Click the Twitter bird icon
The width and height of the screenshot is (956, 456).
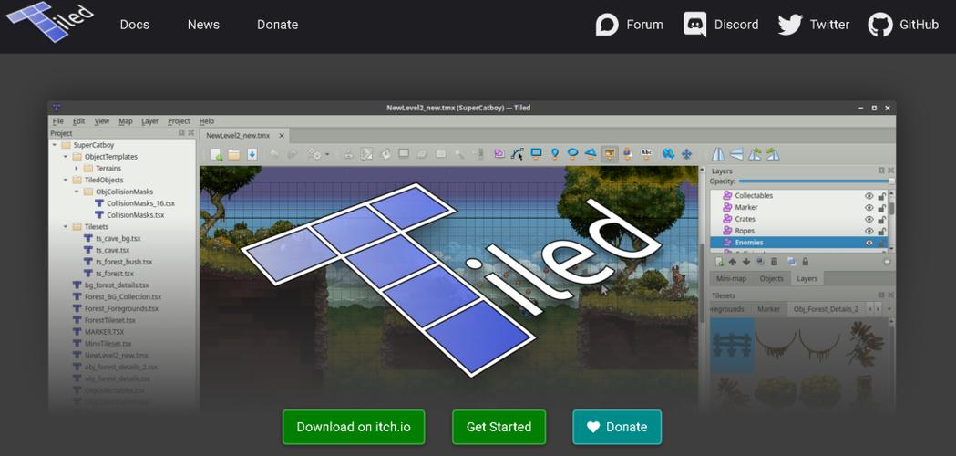(x=790, y=25)
